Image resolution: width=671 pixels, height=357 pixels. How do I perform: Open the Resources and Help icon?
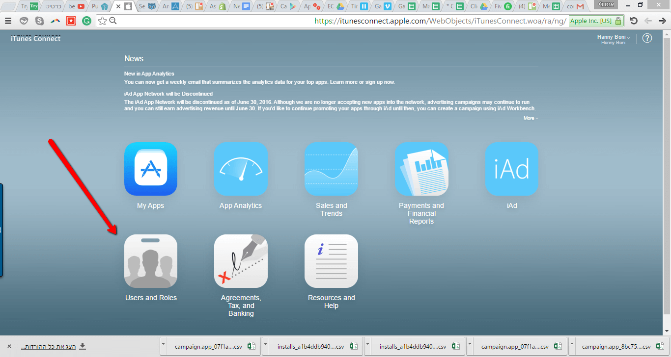click(x=331, y=261)
